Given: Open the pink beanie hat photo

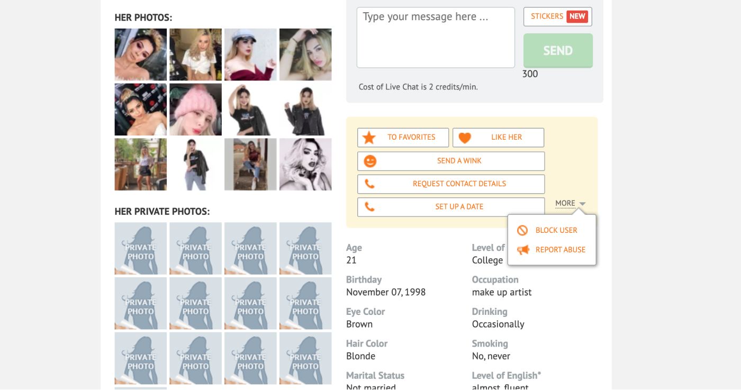Looking at the screenshot, I should pyautogui.click(x=195, y=110).
